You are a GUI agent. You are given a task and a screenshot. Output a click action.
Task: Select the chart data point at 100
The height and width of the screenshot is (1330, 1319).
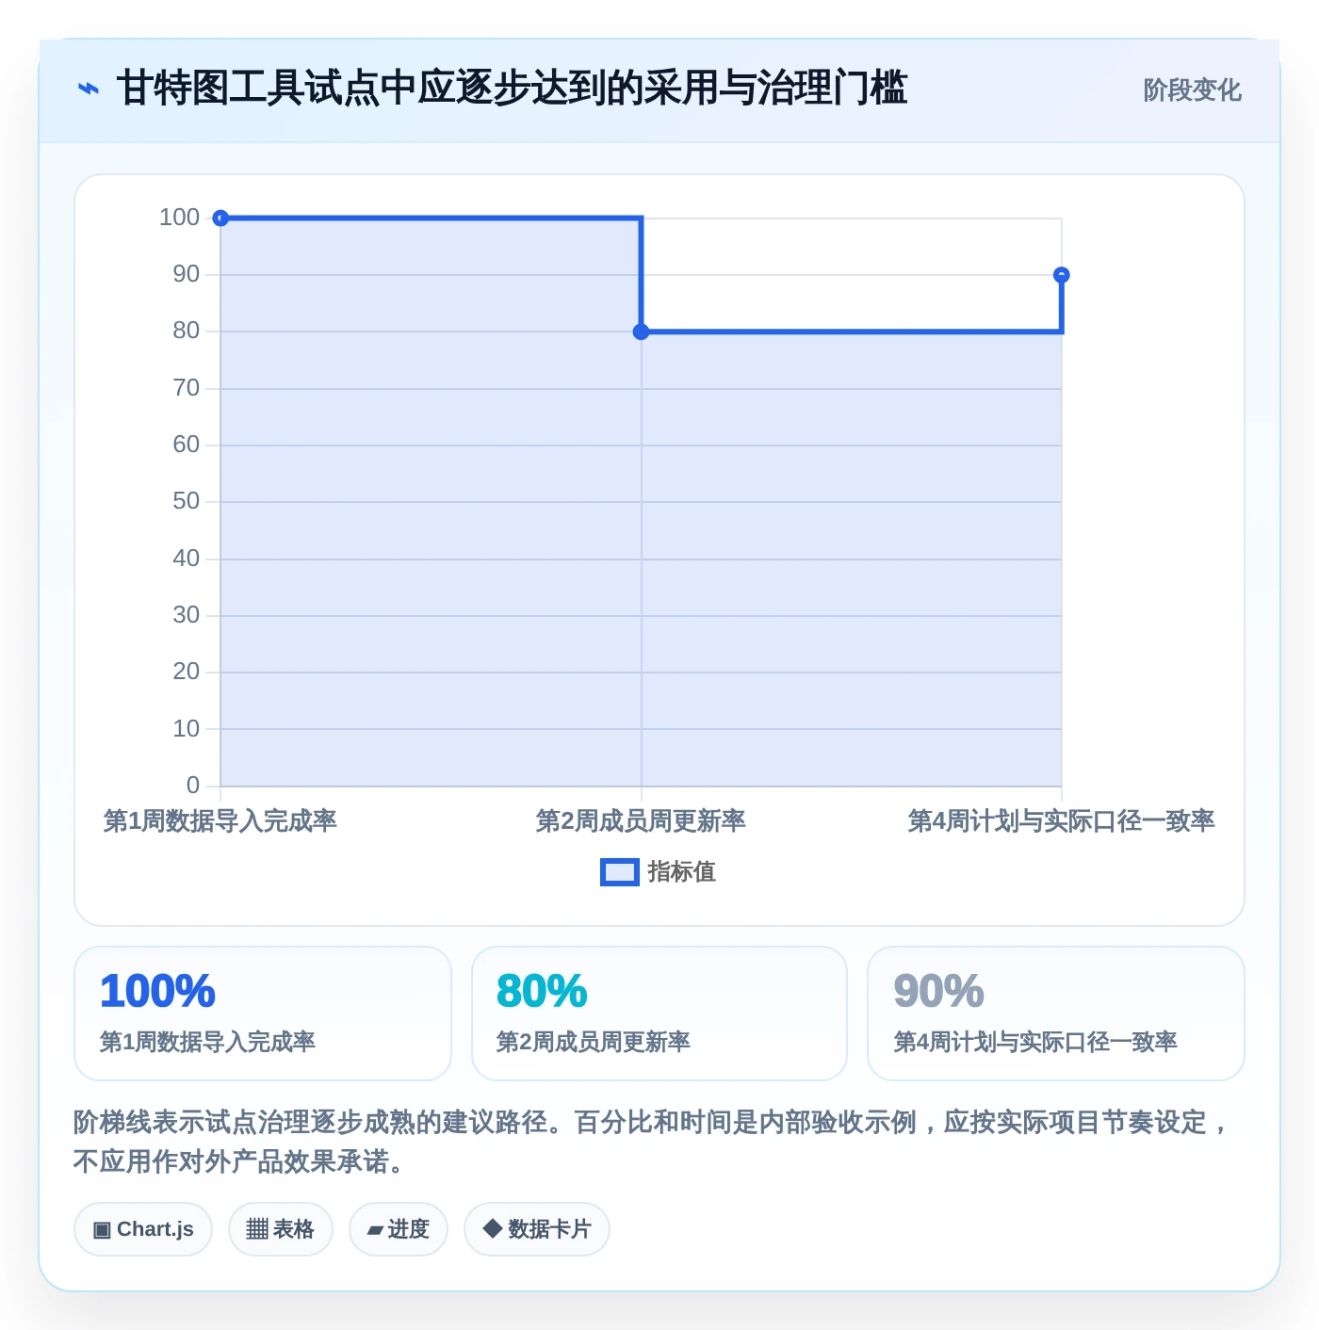pos(220,219)
